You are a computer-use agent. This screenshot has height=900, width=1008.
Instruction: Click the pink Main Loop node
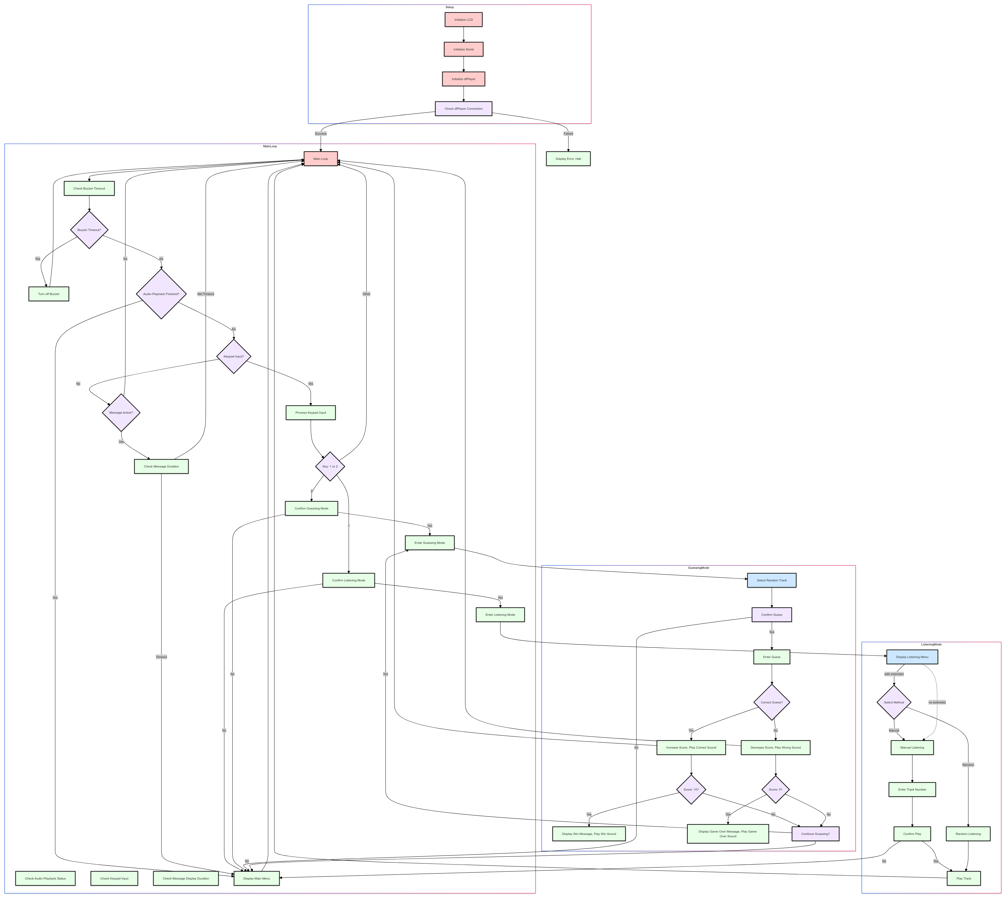(x=321, y=159)
